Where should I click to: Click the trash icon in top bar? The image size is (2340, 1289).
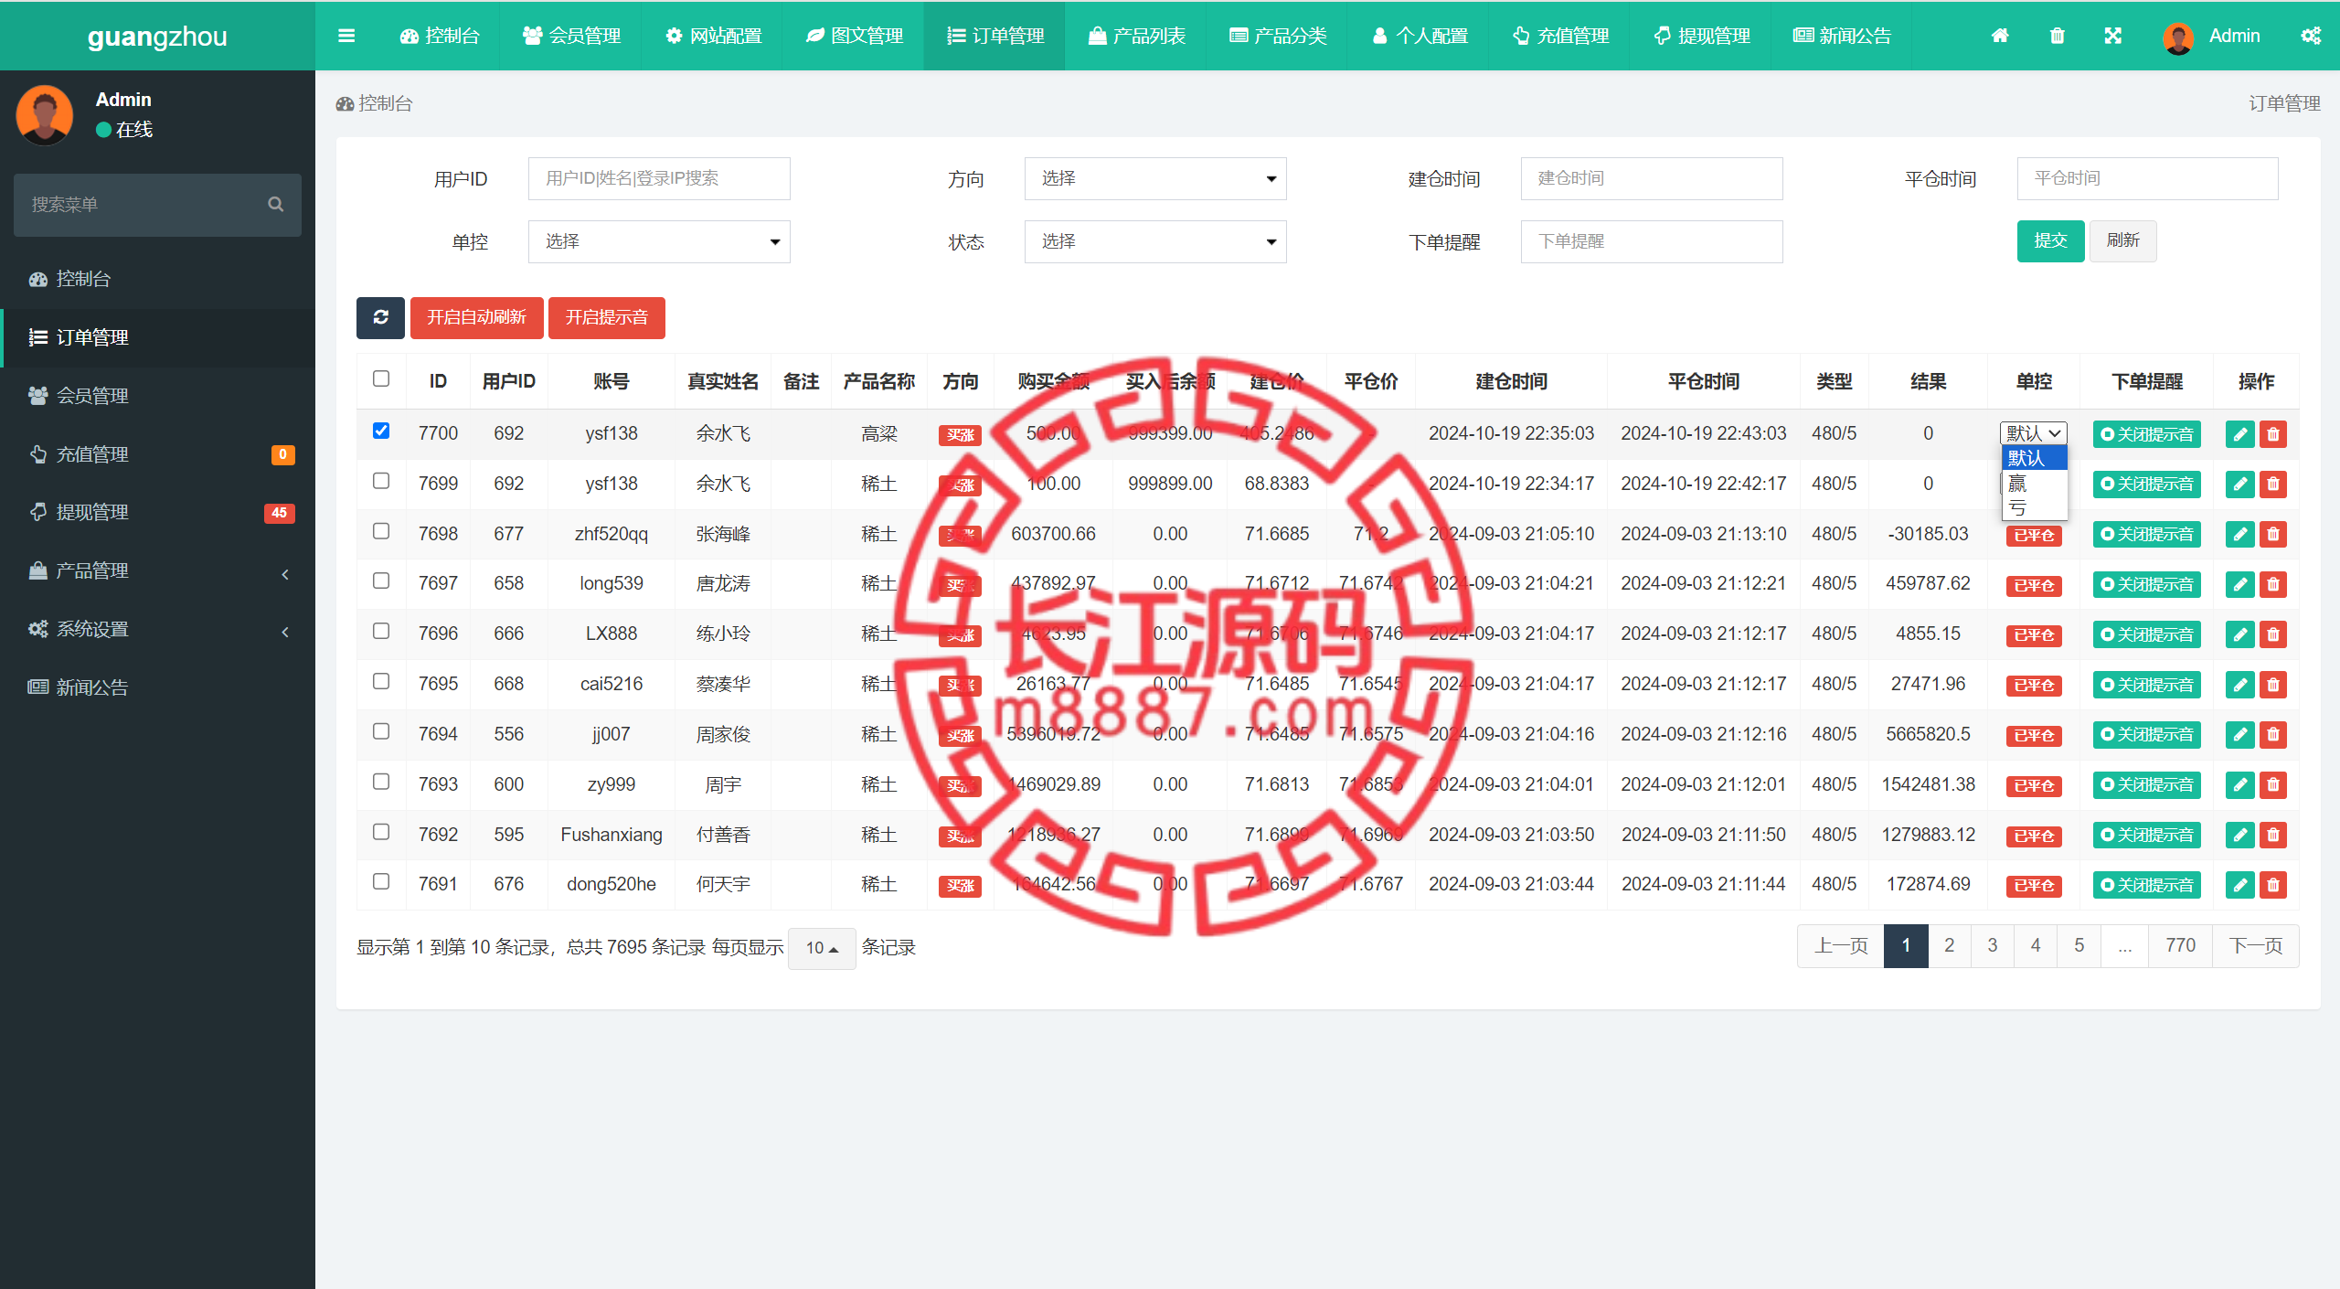coord(2057,36)
